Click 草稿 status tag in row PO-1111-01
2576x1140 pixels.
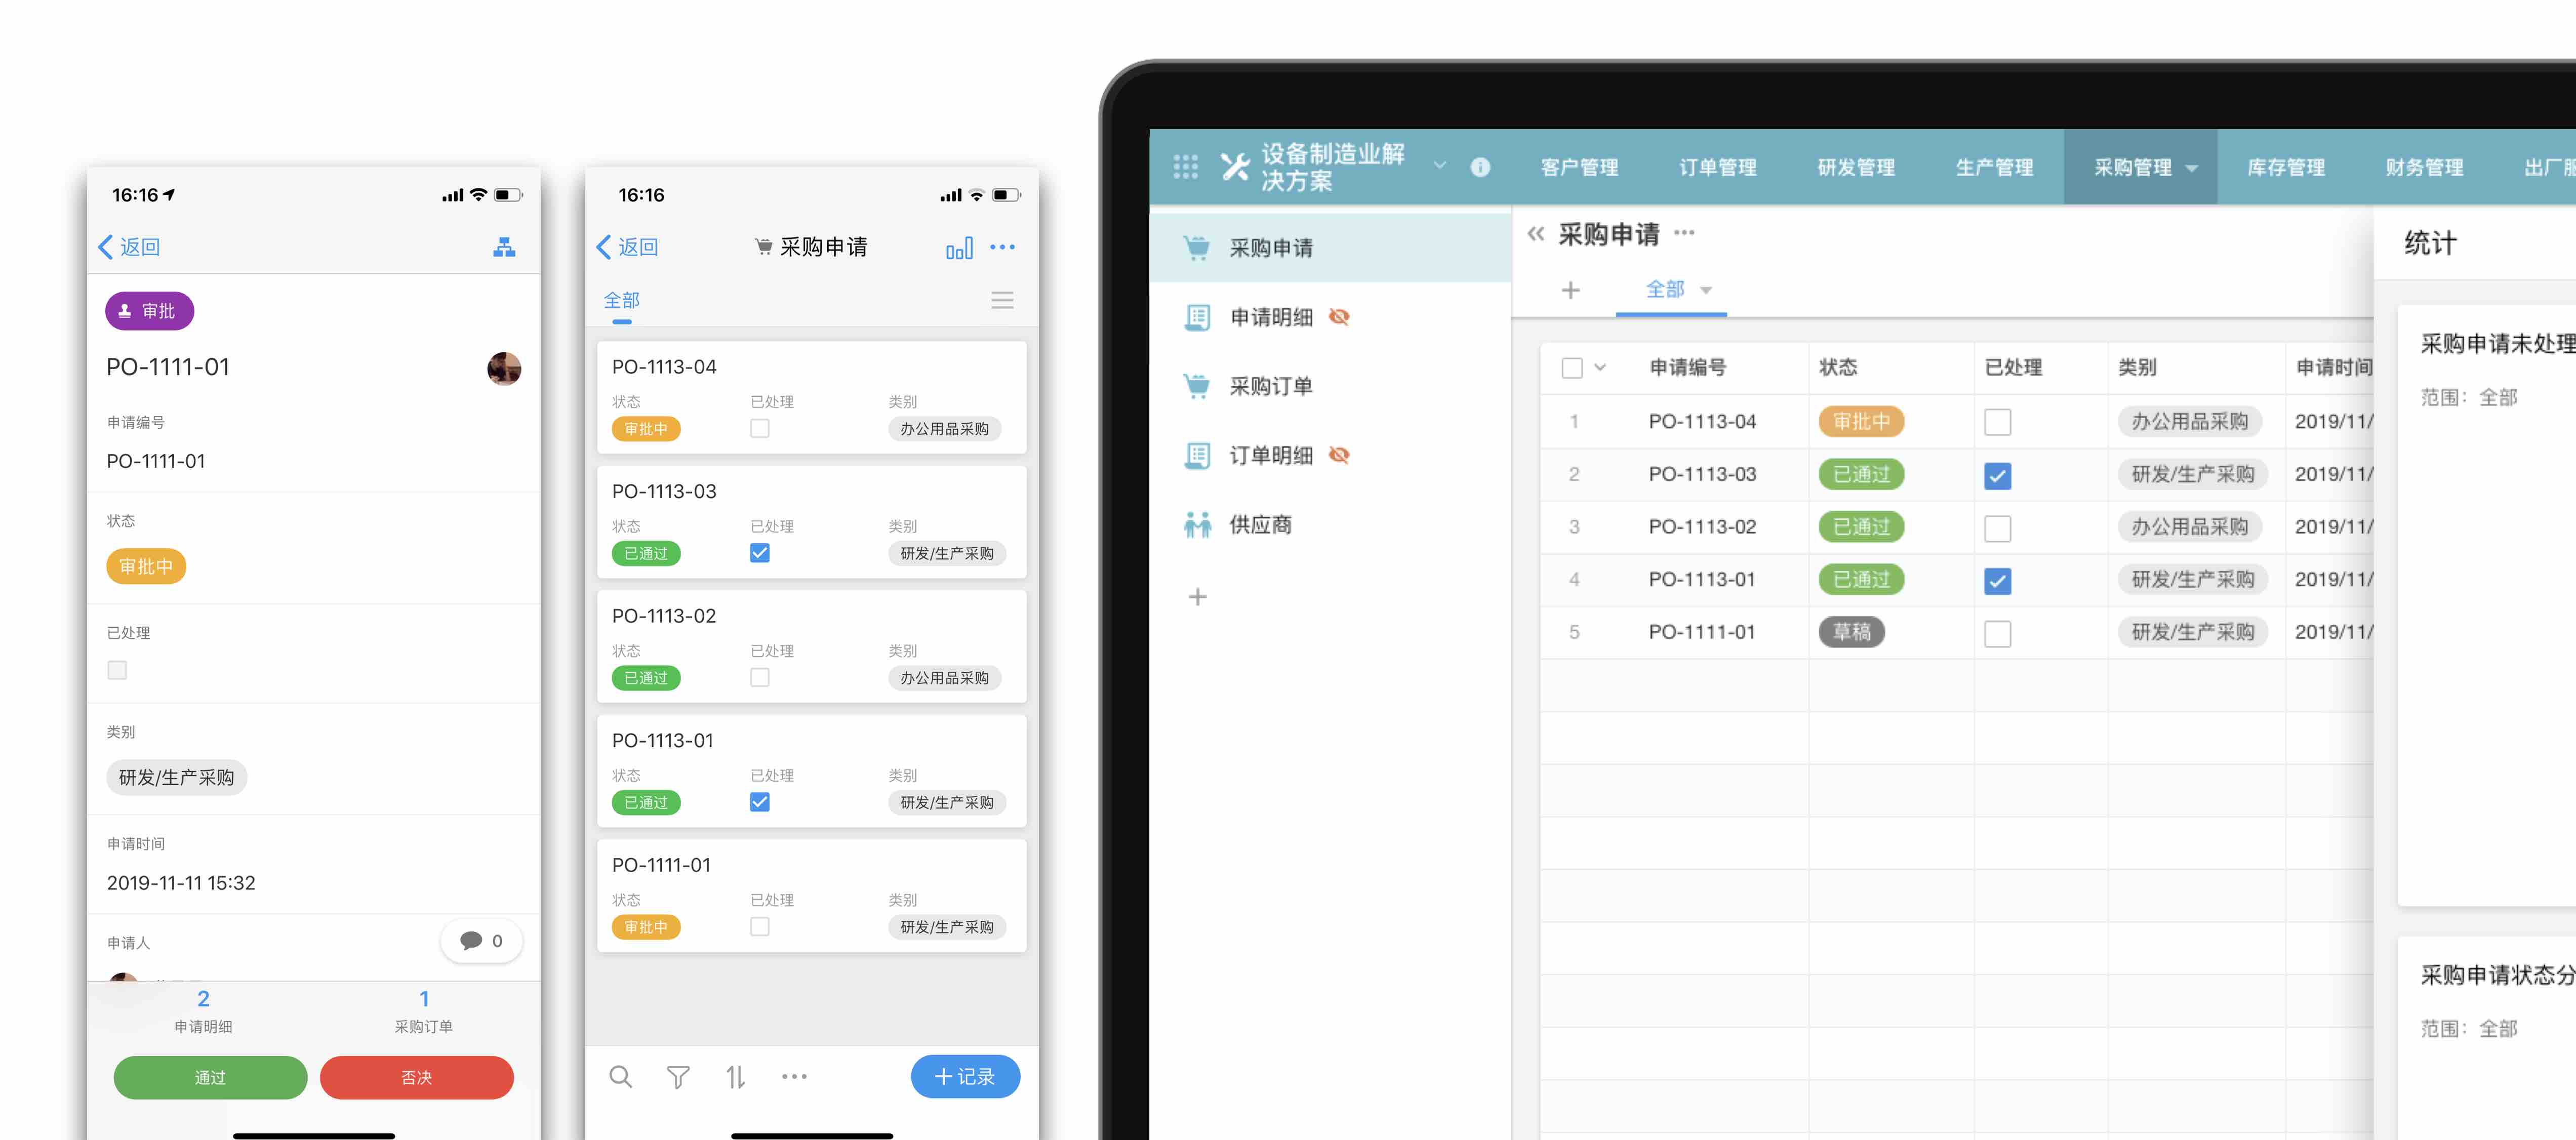(1851, 632)
